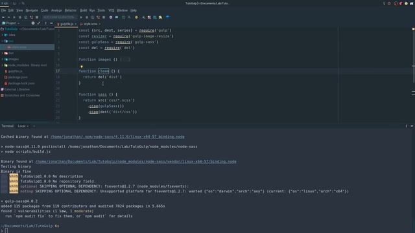Viewport: 415px width, 233px height.
Task: Open the Help menu
Action: click(134, 10)
